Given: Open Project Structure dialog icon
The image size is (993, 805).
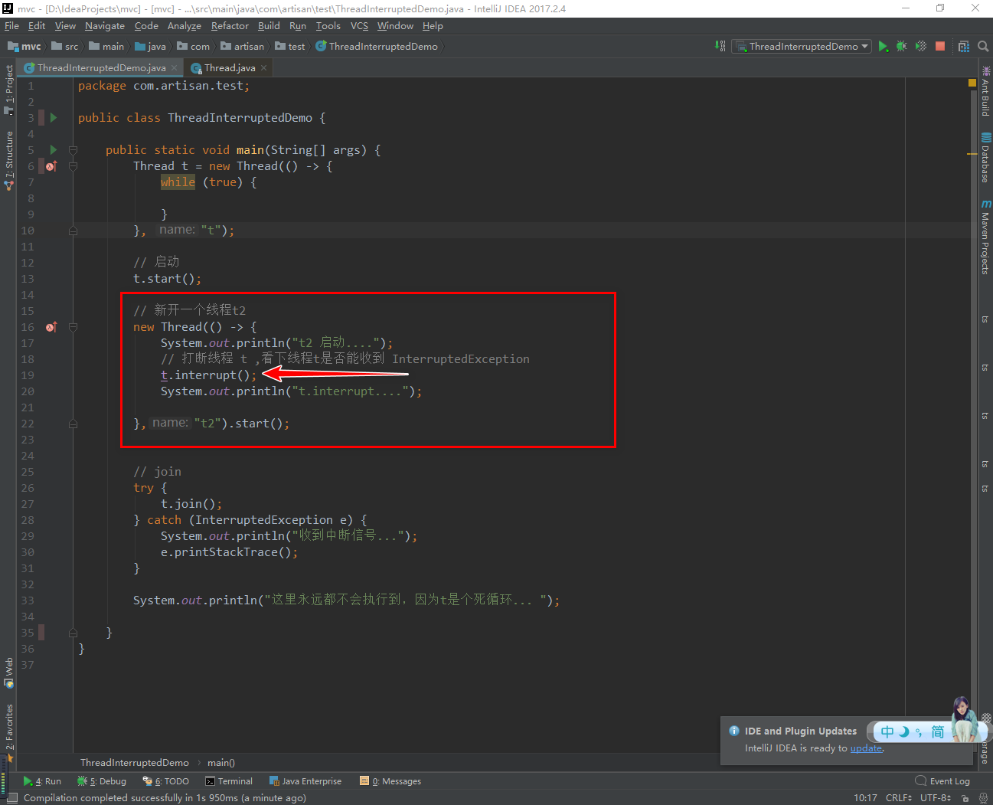Looking at the screenshot, I should point(964,46).
